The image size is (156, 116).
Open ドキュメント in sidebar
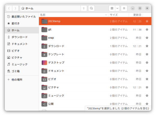[x=22, y=44]
